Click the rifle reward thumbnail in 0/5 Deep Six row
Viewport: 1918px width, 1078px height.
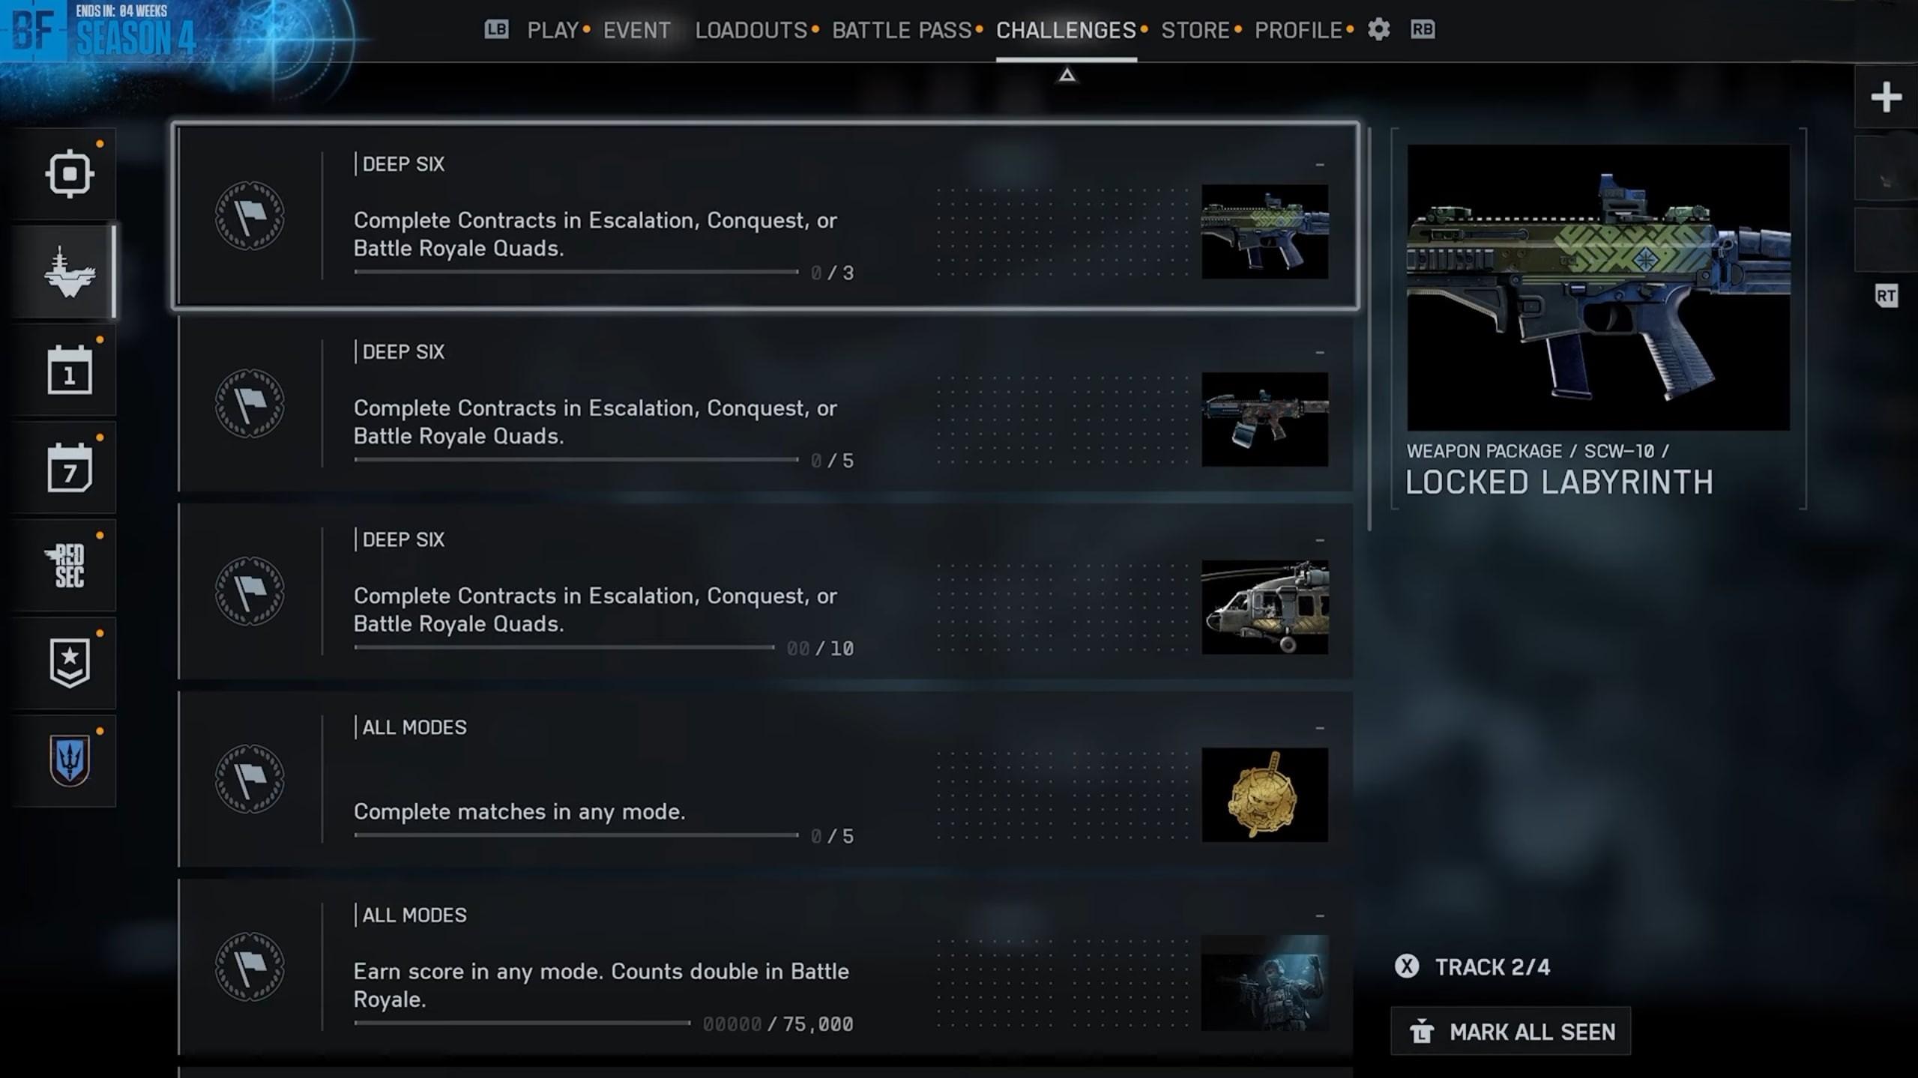(x=1264, y=420)
